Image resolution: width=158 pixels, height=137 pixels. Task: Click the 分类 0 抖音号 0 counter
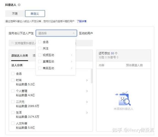[x=109, y=57]
